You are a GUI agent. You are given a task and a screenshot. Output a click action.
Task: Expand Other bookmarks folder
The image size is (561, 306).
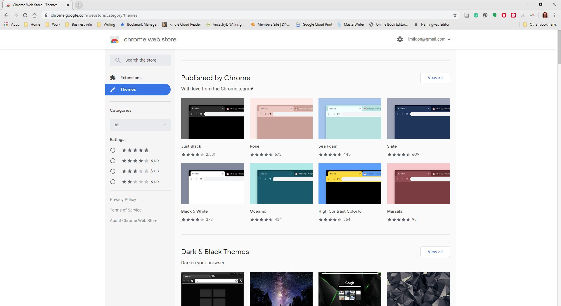tap(540, 25)
